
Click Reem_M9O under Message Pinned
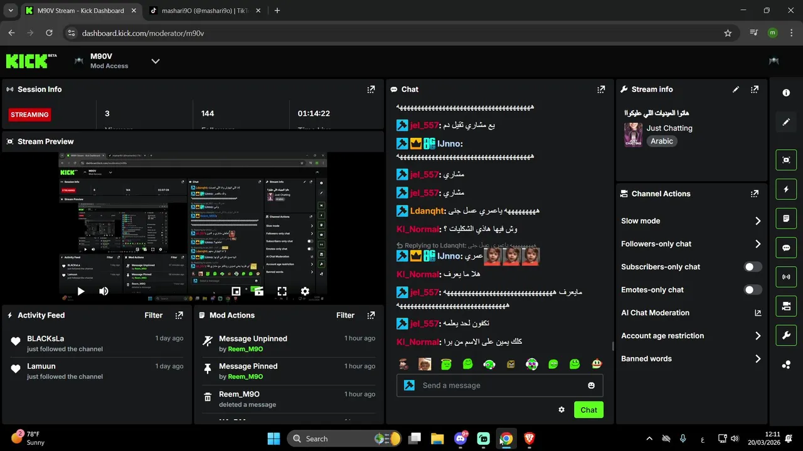(x=245, y=376)
